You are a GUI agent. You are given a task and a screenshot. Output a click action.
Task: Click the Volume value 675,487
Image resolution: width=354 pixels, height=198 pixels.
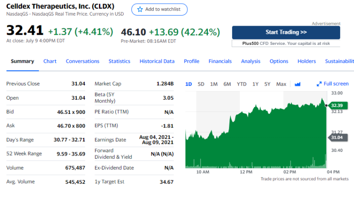click(x=75, y=168)
